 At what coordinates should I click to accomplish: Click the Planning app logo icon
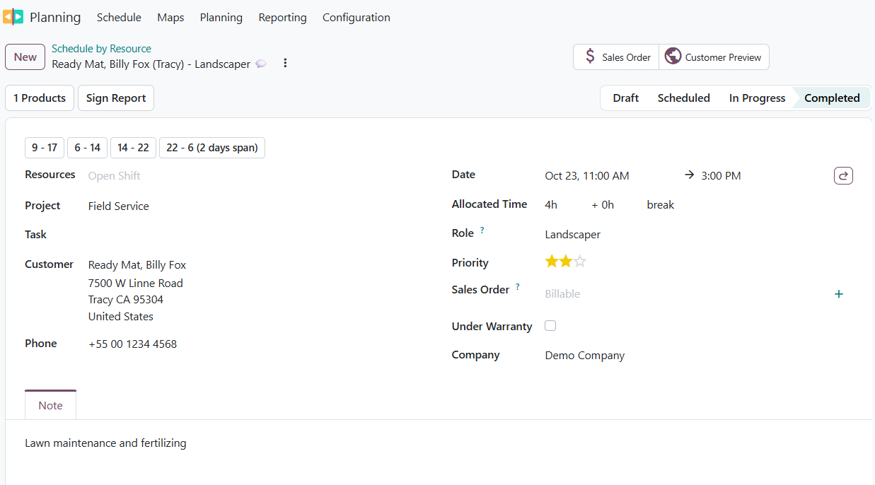coord(13,17)
